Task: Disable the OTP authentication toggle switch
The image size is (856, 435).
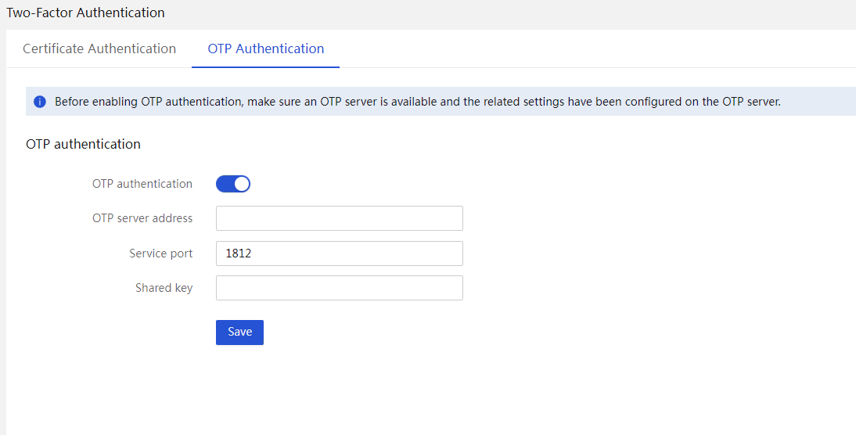Action: click(x=233, y=184)
